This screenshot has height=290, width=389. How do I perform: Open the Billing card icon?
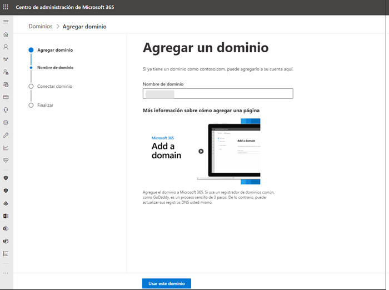point(6,97)
